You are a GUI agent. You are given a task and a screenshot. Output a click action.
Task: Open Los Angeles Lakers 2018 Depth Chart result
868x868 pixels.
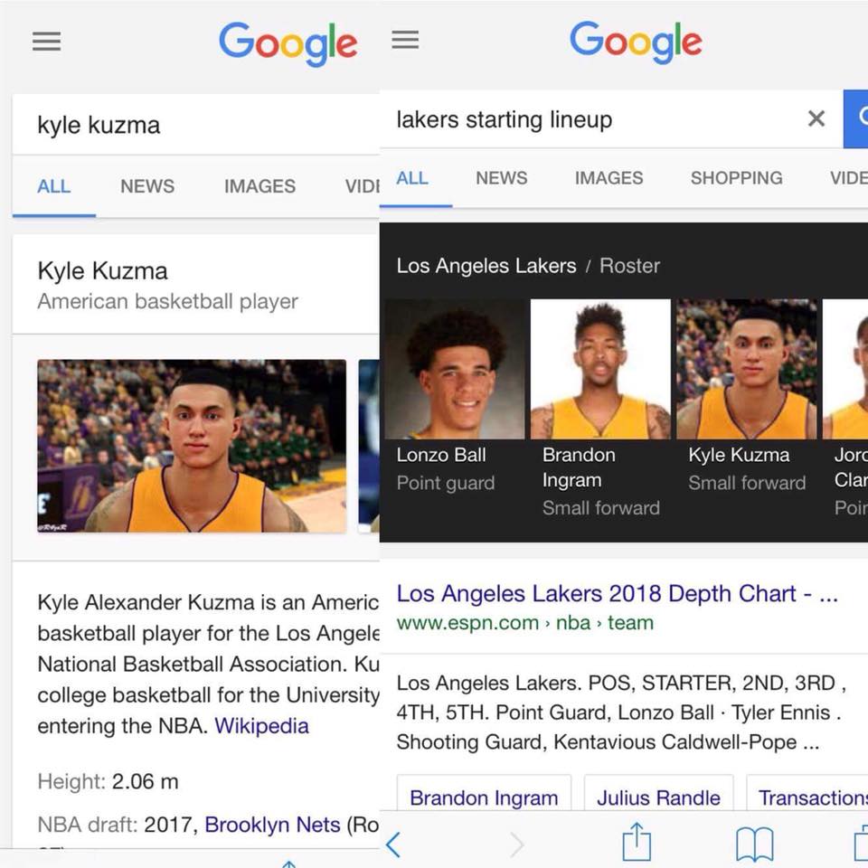(618, 593)
